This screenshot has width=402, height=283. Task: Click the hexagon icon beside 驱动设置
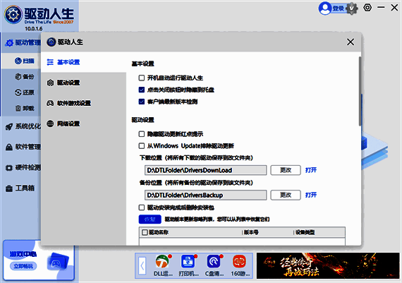click(50, 83)
